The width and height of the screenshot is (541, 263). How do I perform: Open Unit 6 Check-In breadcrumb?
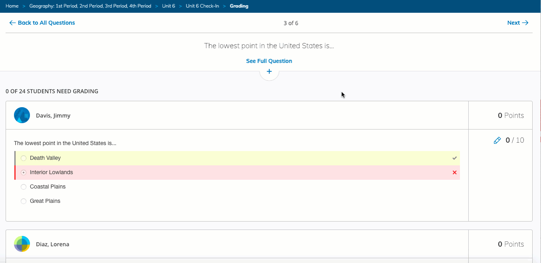point(202,6)
